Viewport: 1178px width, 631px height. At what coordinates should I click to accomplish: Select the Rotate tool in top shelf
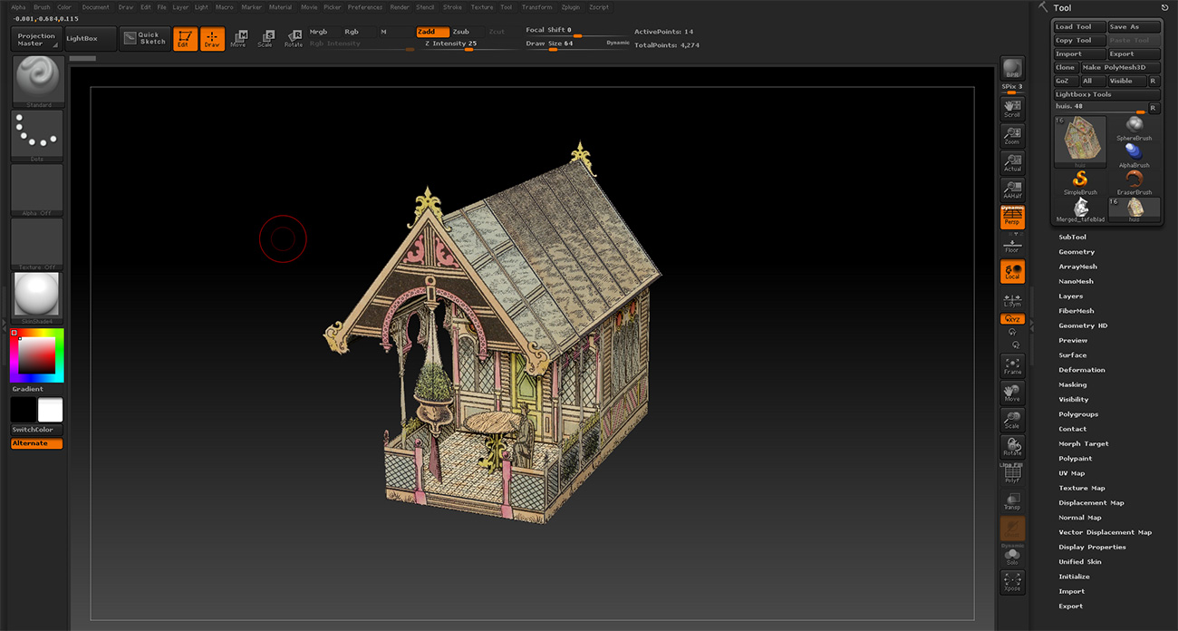click(293, 39)
